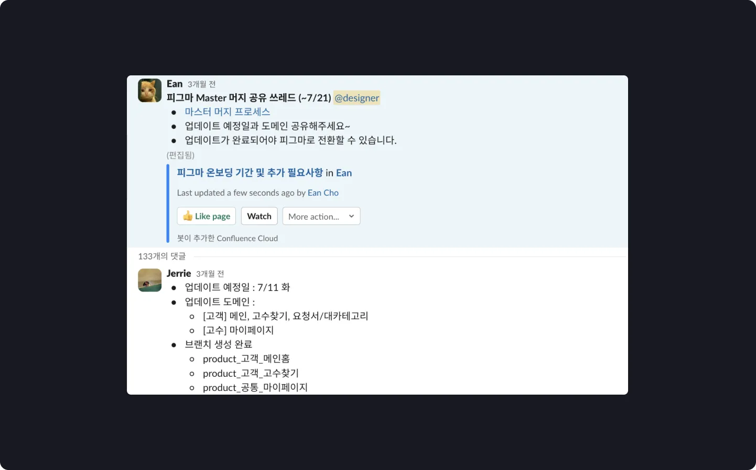This screenshot has width=756, height=470.
Task: Click Jerrie's profile avatar
Action: (149, 280)
